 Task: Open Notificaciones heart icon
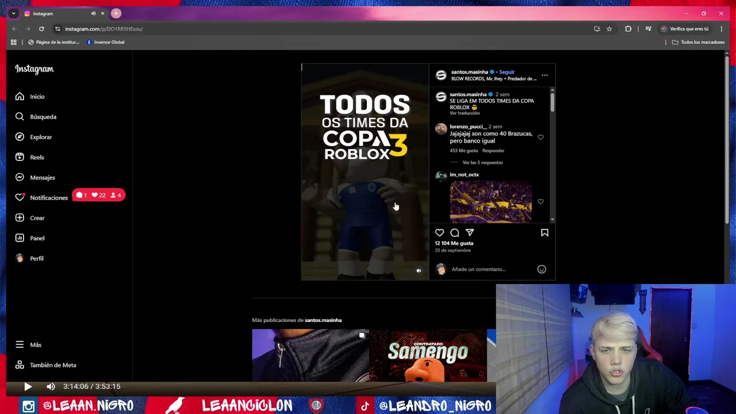click(20, 197)
